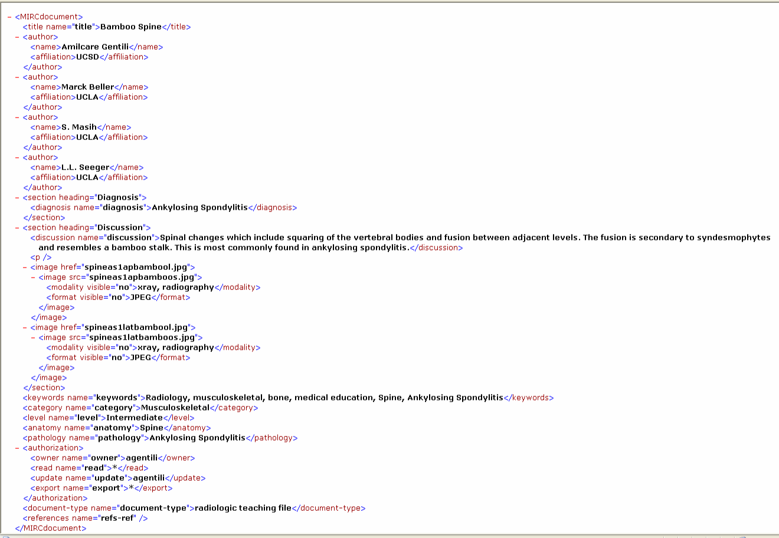Click the file name spineas1apbambool.jpg
Image resolution: width=779 pixels, height=538 pixels.
(x=136, y=268)
